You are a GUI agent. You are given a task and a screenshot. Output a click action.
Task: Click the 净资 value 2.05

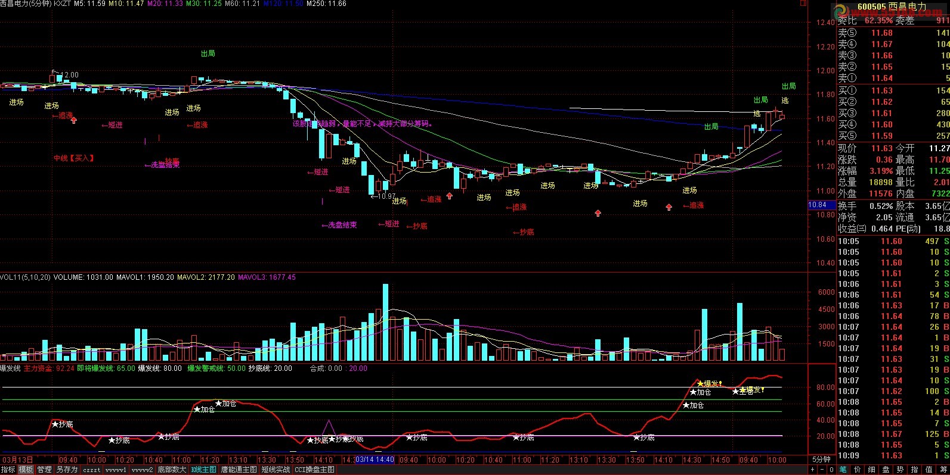point(884,217)
